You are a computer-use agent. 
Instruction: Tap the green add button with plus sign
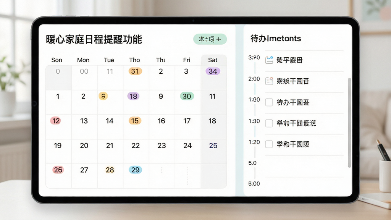pyautogui.click(x=210, y=39)
